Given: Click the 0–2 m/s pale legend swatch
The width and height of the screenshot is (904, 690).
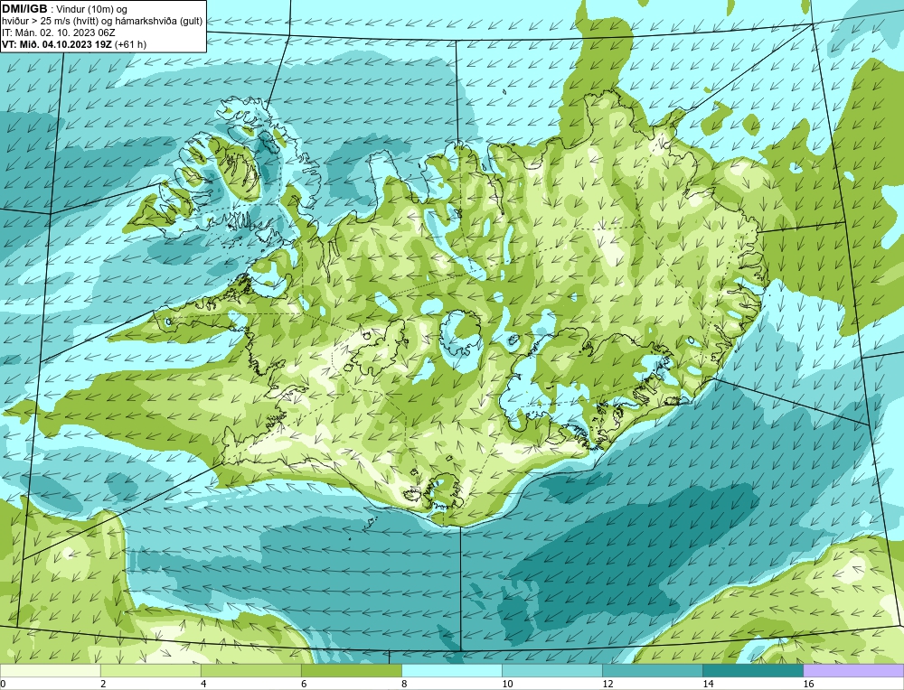Looking at the screenshot, I should point(50,670).
